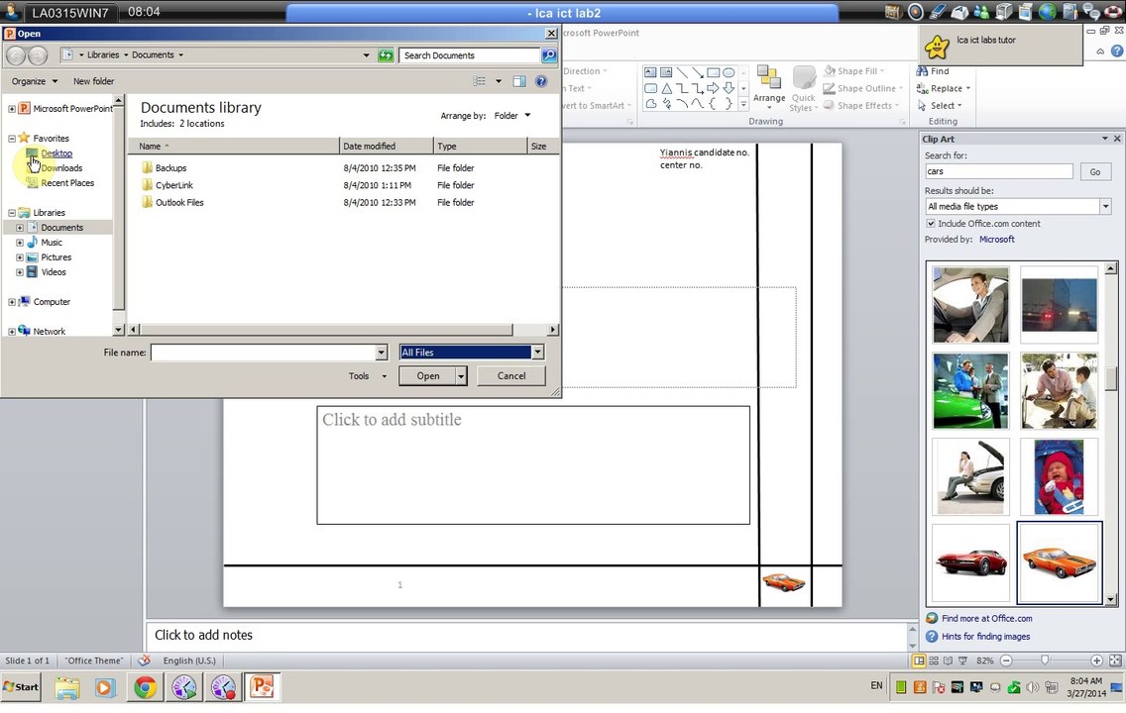Open the Results should be dropdown

click(x=1105, y=207)
